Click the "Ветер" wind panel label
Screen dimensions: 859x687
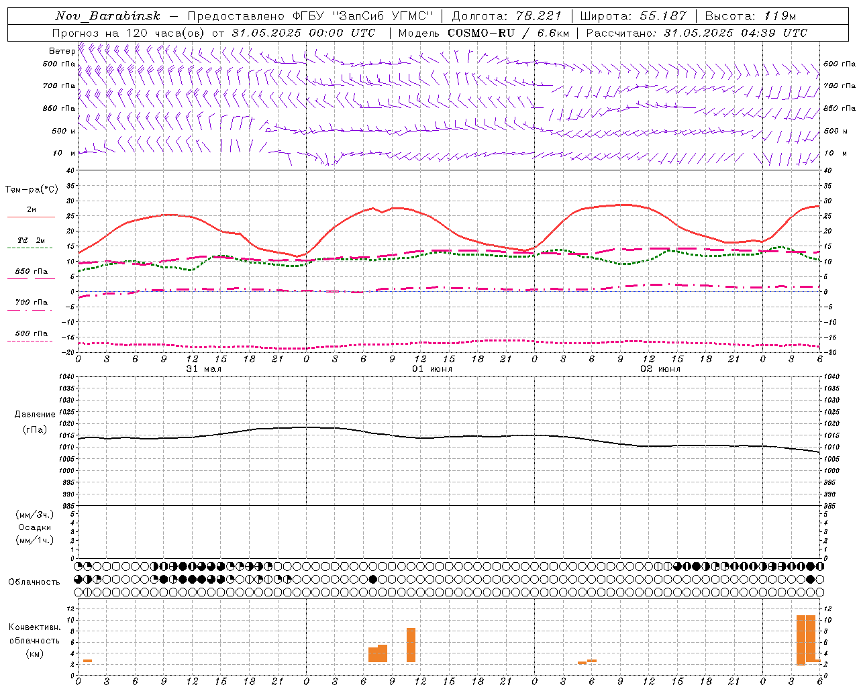pyautogui.click(x=62, y=51)
